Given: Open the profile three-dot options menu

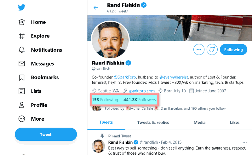Looking at the screenshot, I should 199,49.
